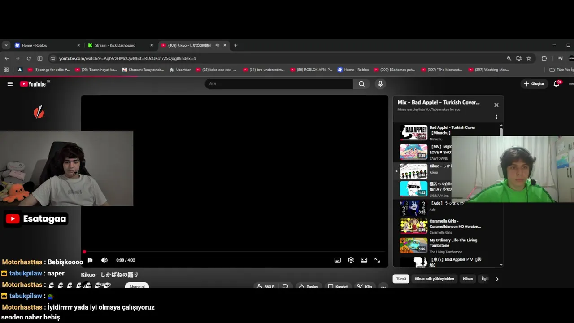The height and width of the screenshot is (323, 574).
Task: Focus the YouTube Ara search box
Action: 279,84
